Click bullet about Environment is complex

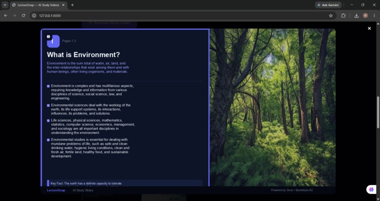point(92,92)
